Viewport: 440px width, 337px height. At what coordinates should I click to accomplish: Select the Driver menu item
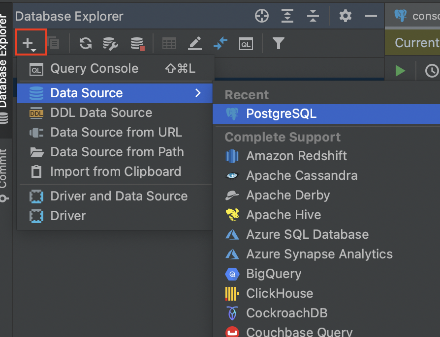coord(115,216)
